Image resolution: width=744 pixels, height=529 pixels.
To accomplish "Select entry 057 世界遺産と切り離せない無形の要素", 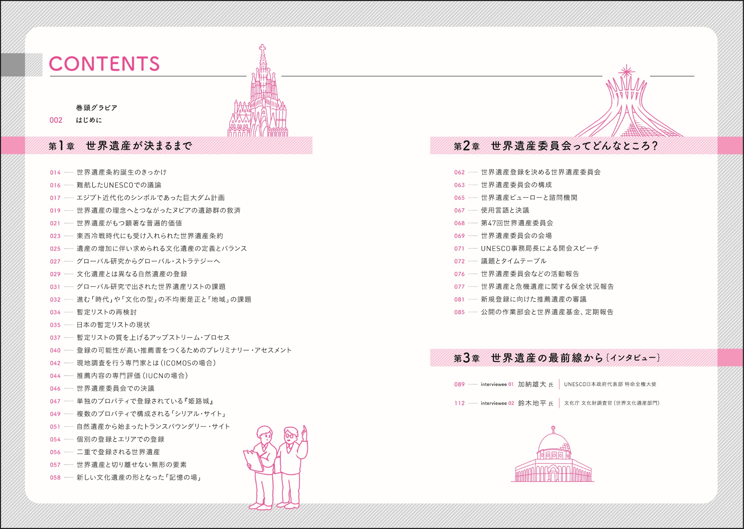I will pyautogui.click(x=118, y=465).
